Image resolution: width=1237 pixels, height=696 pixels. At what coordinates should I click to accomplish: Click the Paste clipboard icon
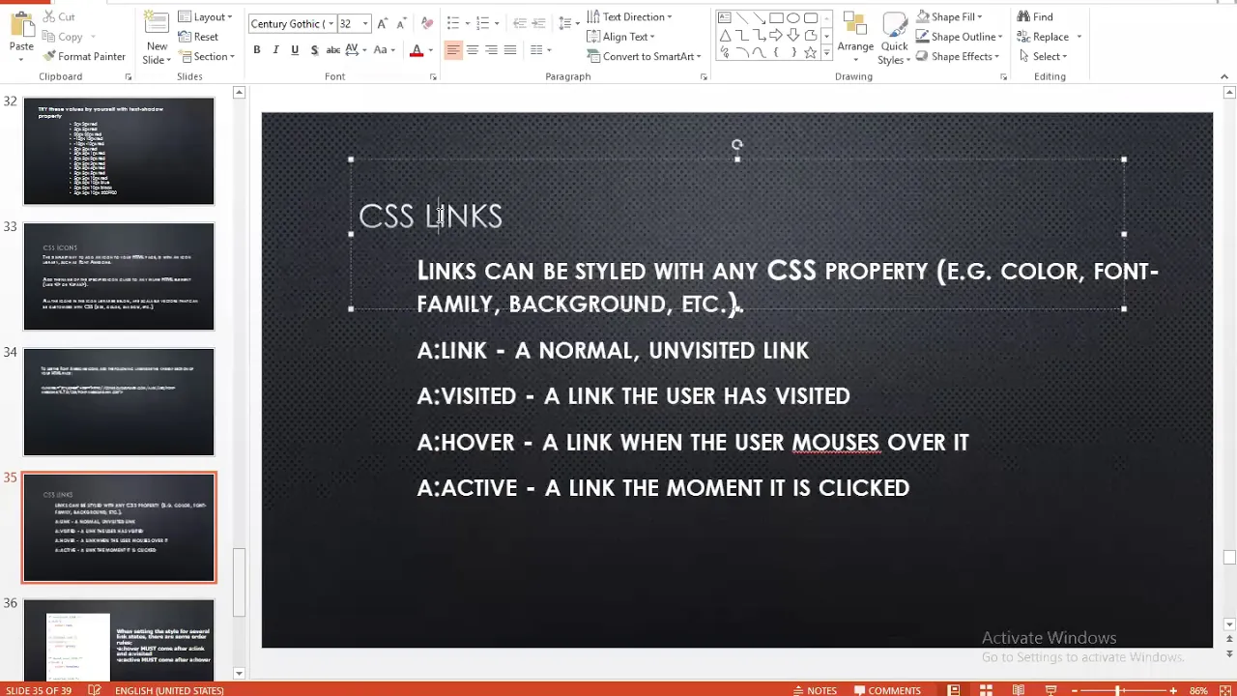21,25
